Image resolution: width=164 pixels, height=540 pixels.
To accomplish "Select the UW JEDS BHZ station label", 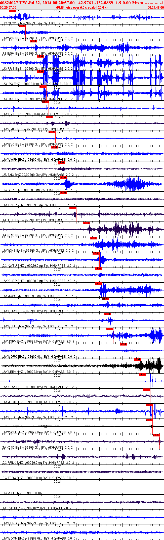I will 38,402.
